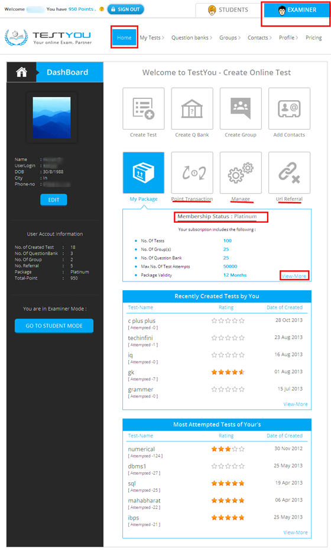This screenshot has height=551, width=331.
Task: Click Date of Created header in Most Attempted
Action: click(x=284, y=435)
